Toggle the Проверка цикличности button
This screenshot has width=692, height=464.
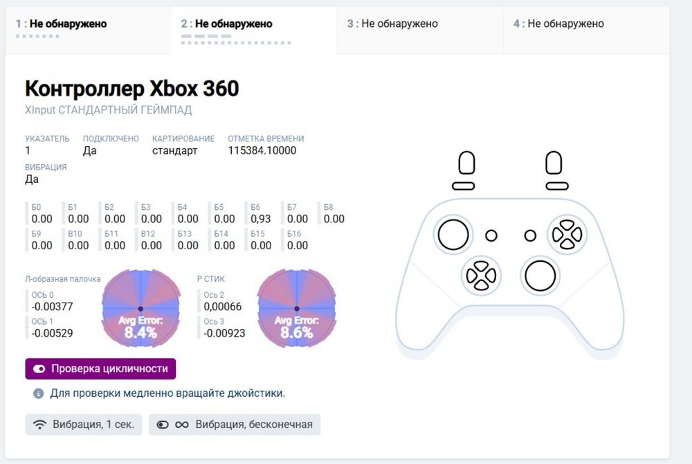click(x=100, y=368)
